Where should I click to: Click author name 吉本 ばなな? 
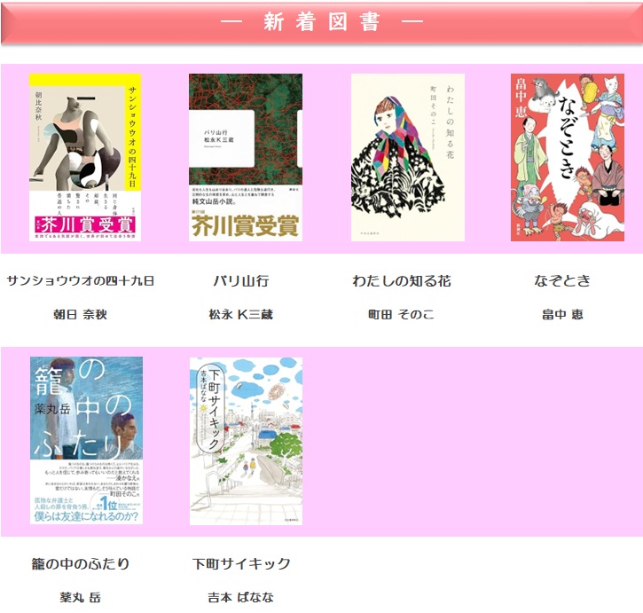[241, 597]
